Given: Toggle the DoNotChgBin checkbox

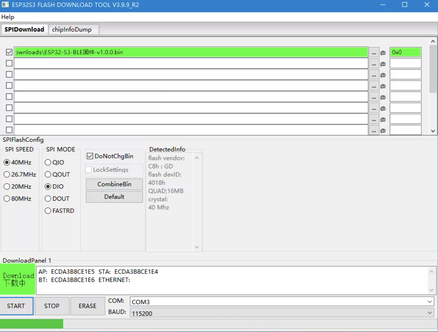Looking at the screenshot, I should [x=90, y=156].
